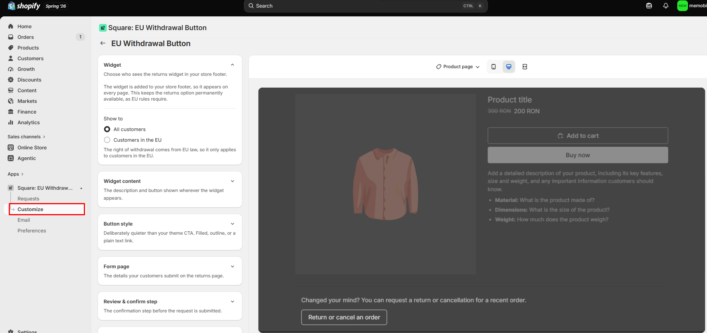Click the Growth gauge icon
The height and width of the screenshot is (333, 707).
[x=11, y=69]
